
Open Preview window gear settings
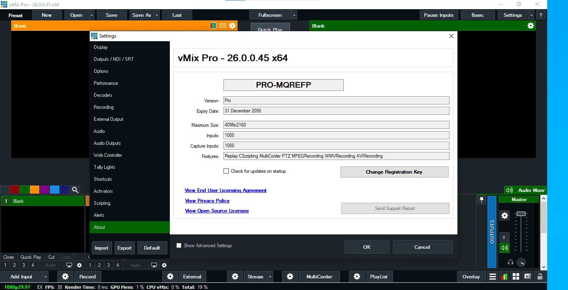[232, 26]
